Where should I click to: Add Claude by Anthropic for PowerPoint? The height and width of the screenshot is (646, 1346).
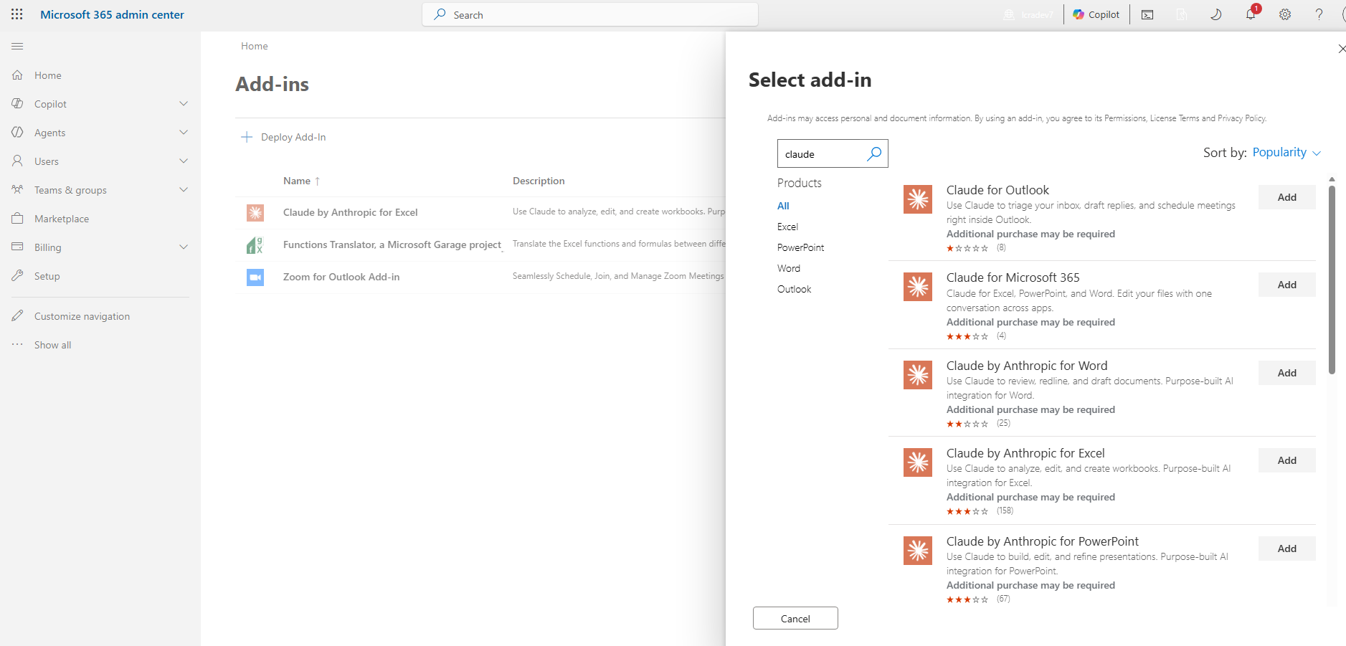coord(1287,548)
